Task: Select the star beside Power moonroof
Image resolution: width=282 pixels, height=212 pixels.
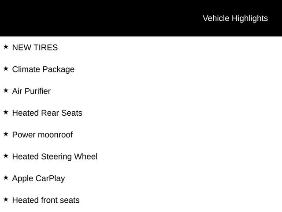Action: click(6, 134)
